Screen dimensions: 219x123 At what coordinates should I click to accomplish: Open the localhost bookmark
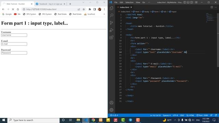click(x=90, y=14)
